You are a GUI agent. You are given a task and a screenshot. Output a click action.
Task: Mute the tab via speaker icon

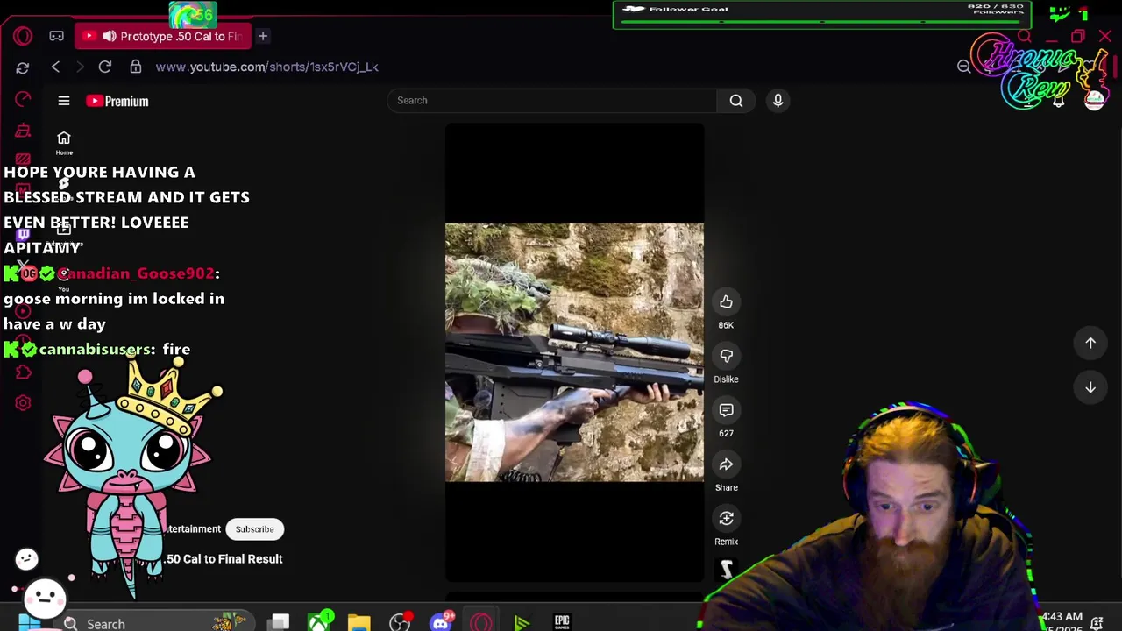point(109,36)
